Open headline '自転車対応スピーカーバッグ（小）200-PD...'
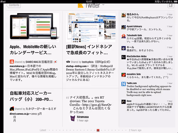This screenshot has width=178, height=133. point(31,96)
